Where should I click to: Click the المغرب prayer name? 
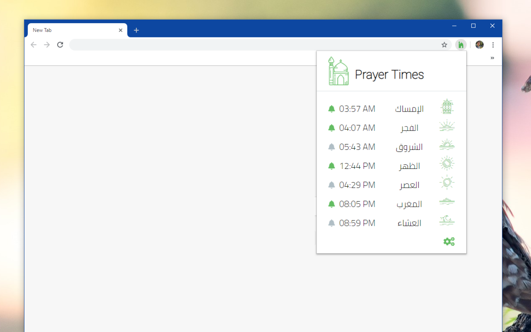point(409,204)
